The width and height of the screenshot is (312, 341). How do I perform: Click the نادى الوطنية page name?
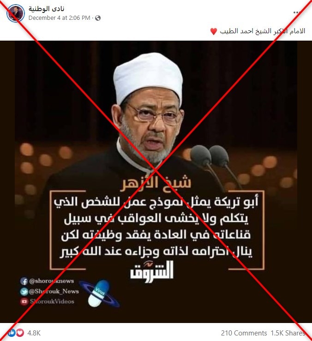point(46,9)
